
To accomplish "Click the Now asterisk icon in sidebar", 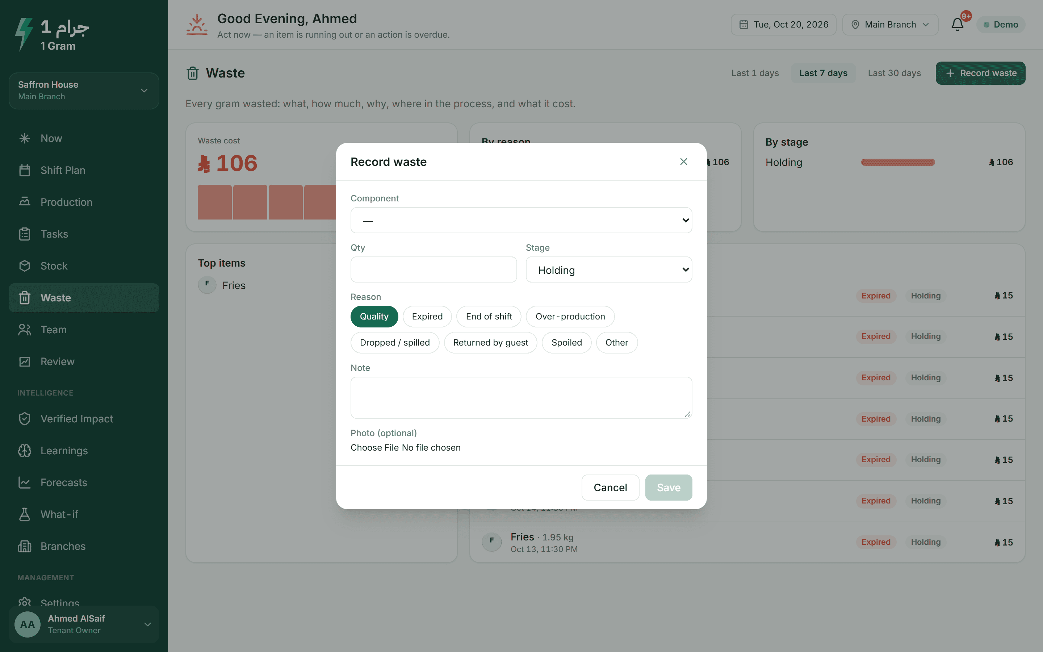I will click(x=25, y=138).
